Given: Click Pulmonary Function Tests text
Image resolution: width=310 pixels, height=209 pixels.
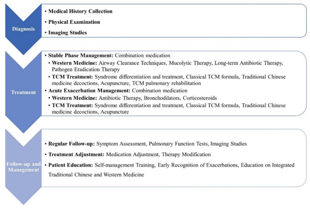Looking at the screenshot, I should click(x=179, y=144).
